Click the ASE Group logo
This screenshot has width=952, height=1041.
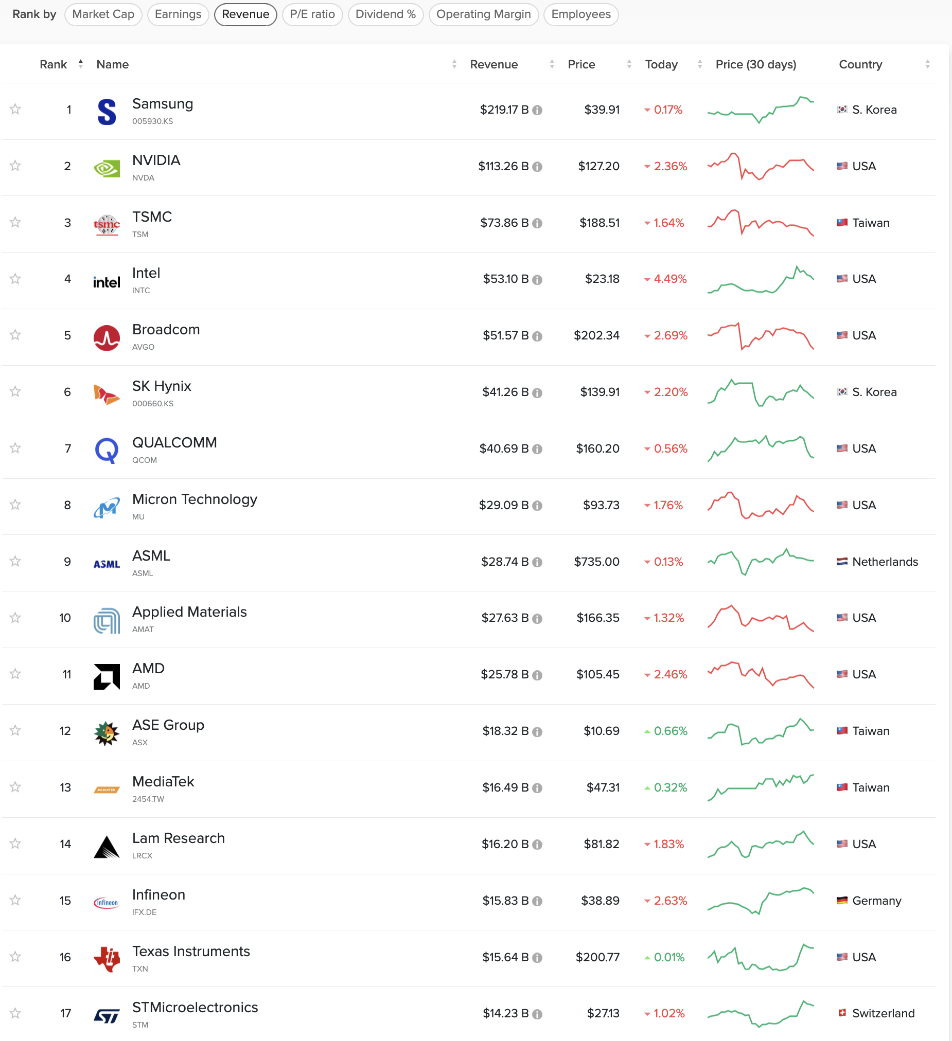coord(107,733)
